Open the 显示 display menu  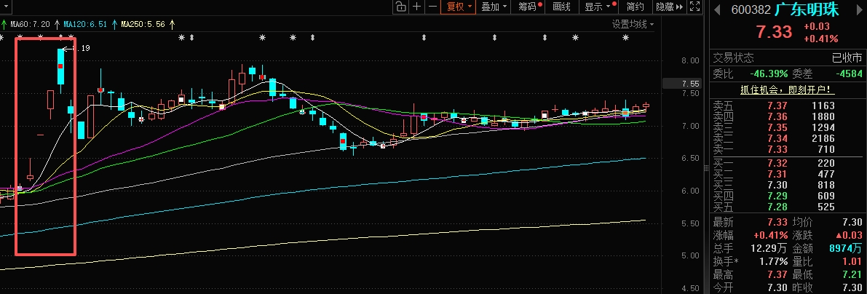point(598,7)
